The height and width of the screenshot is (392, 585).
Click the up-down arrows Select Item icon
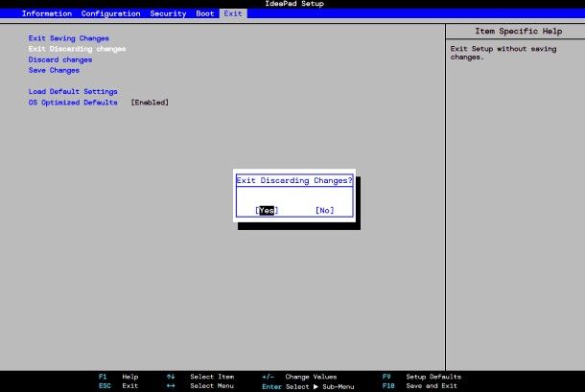click(x=171, y=377)
